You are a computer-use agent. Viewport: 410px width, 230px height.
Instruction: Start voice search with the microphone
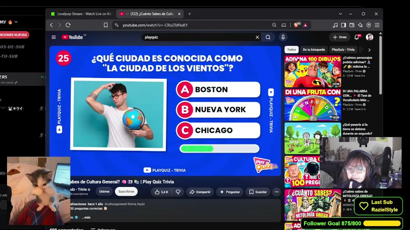pos(283,37)
